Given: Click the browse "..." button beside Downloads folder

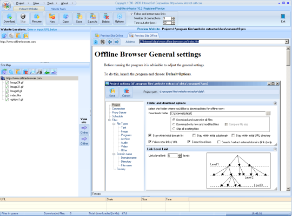Looking at the screenshot, I should point(268,113).
